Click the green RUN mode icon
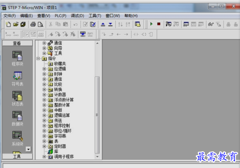This screenshot has height=168, width=240. [151, 24]
